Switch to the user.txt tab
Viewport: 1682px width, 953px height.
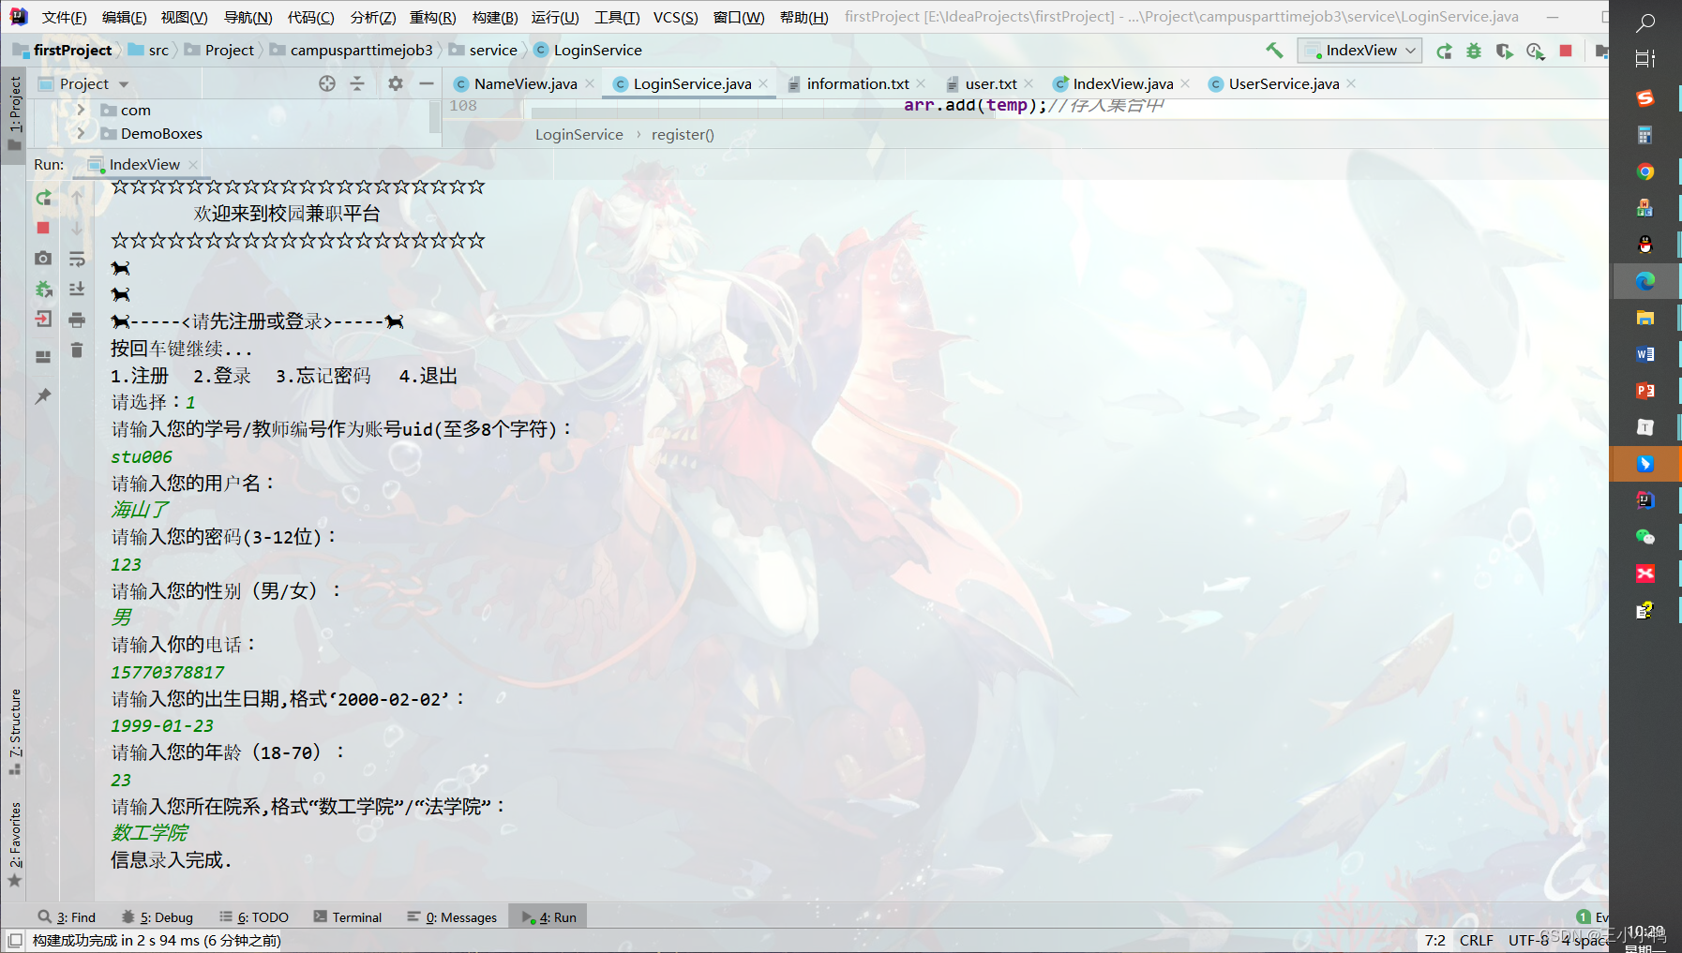click(x=990, y=83)
